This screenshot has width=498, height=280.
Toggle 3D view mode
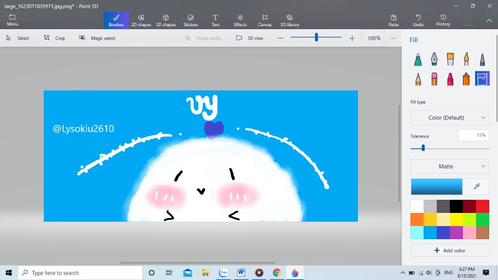250,38
